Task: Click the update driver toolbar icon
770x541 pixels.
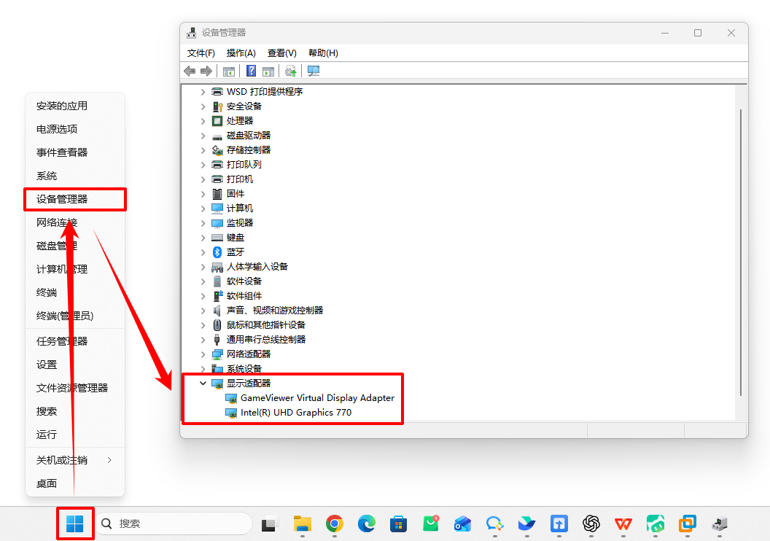Action: [x=291, y=71]
